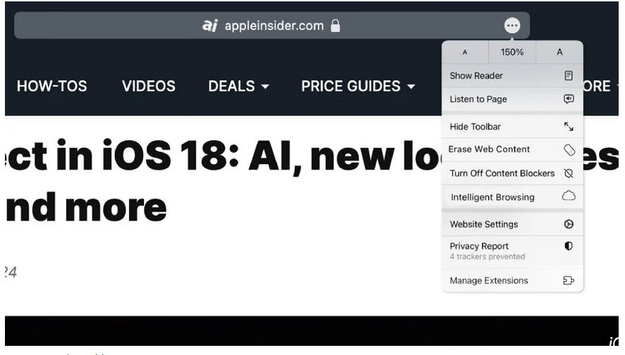
Task: Choose Erase Web Content option
Action: click(512, 149)
